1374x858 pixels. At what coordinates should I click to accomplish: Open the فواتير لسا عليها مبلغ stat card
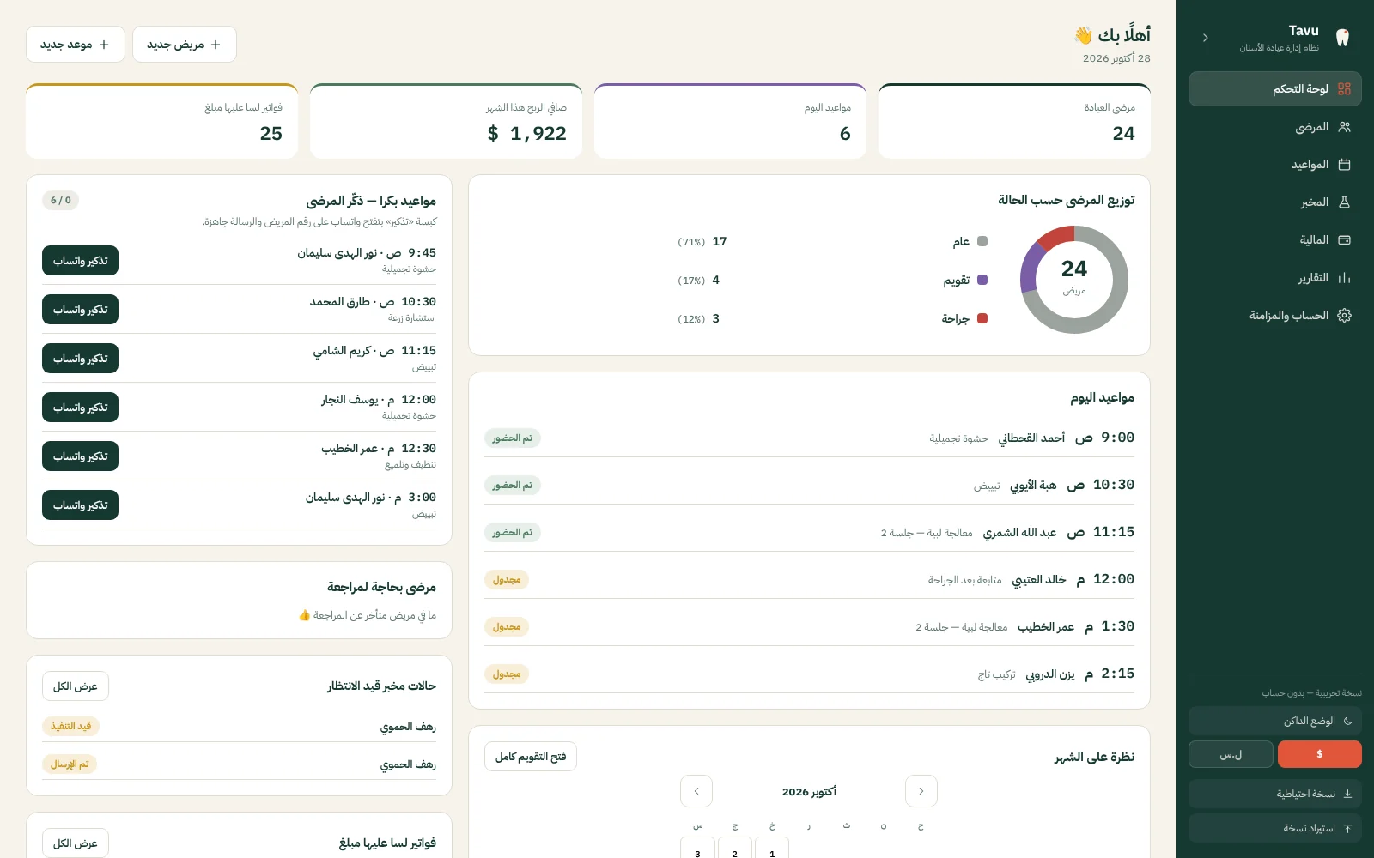click(162, 121)
